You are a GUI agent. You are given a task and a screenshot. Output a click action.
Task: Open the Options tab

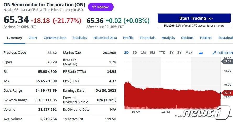187,38
